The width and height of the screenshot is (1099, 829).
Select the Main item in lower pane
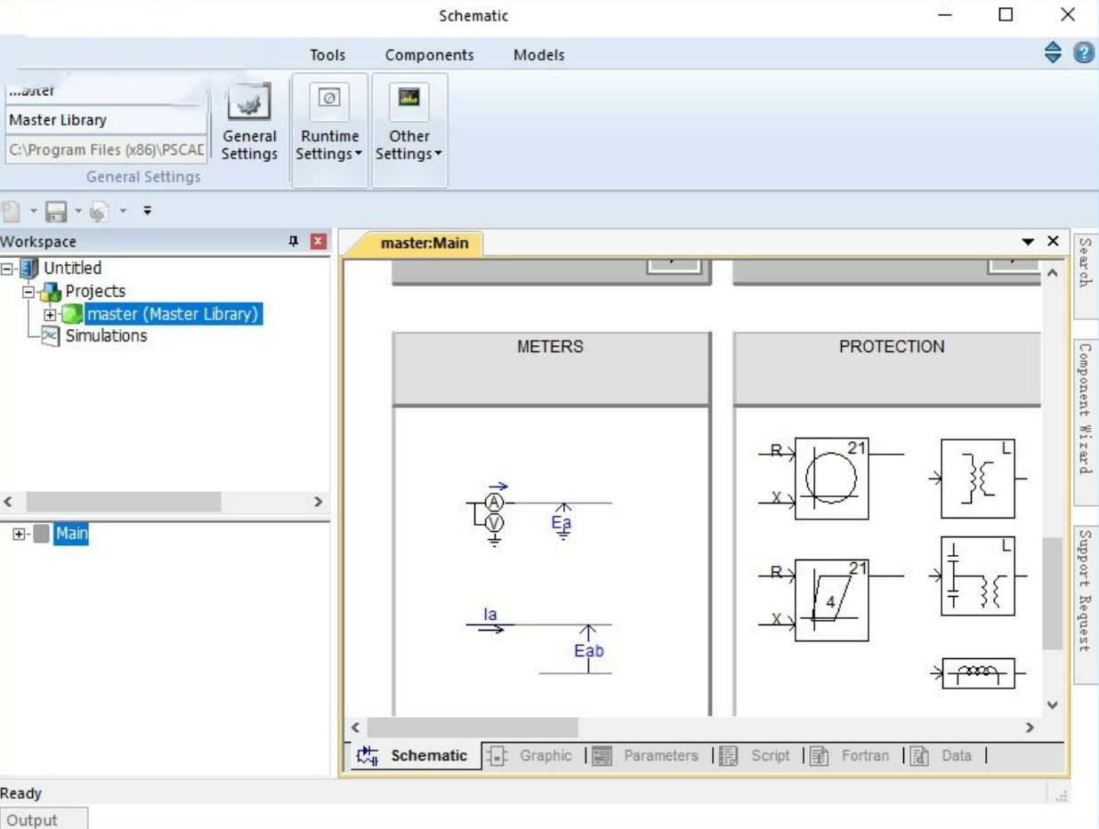click(71, 534)
